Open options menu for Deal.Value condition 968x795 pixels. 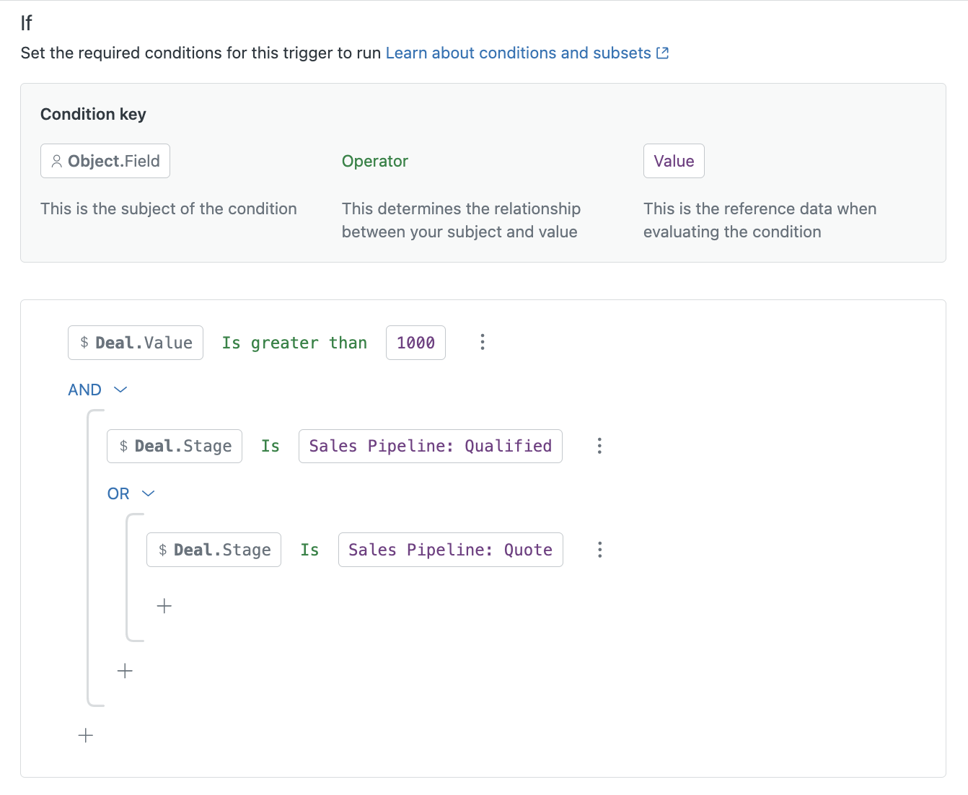[483, 342]
